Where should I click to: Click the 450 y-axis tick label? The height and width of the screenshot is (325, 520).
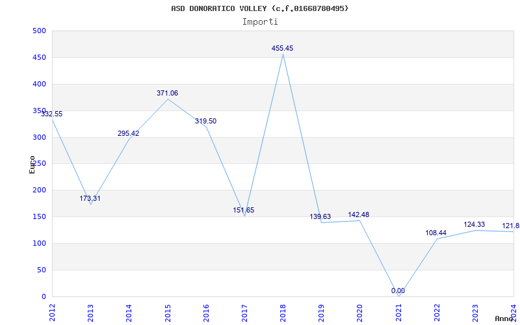[39, 58]
